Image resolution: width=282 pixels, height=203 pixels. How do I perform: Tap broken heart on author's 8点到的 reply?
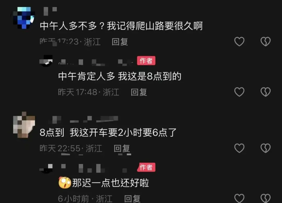pyautogui.click(x=266, y=92)
